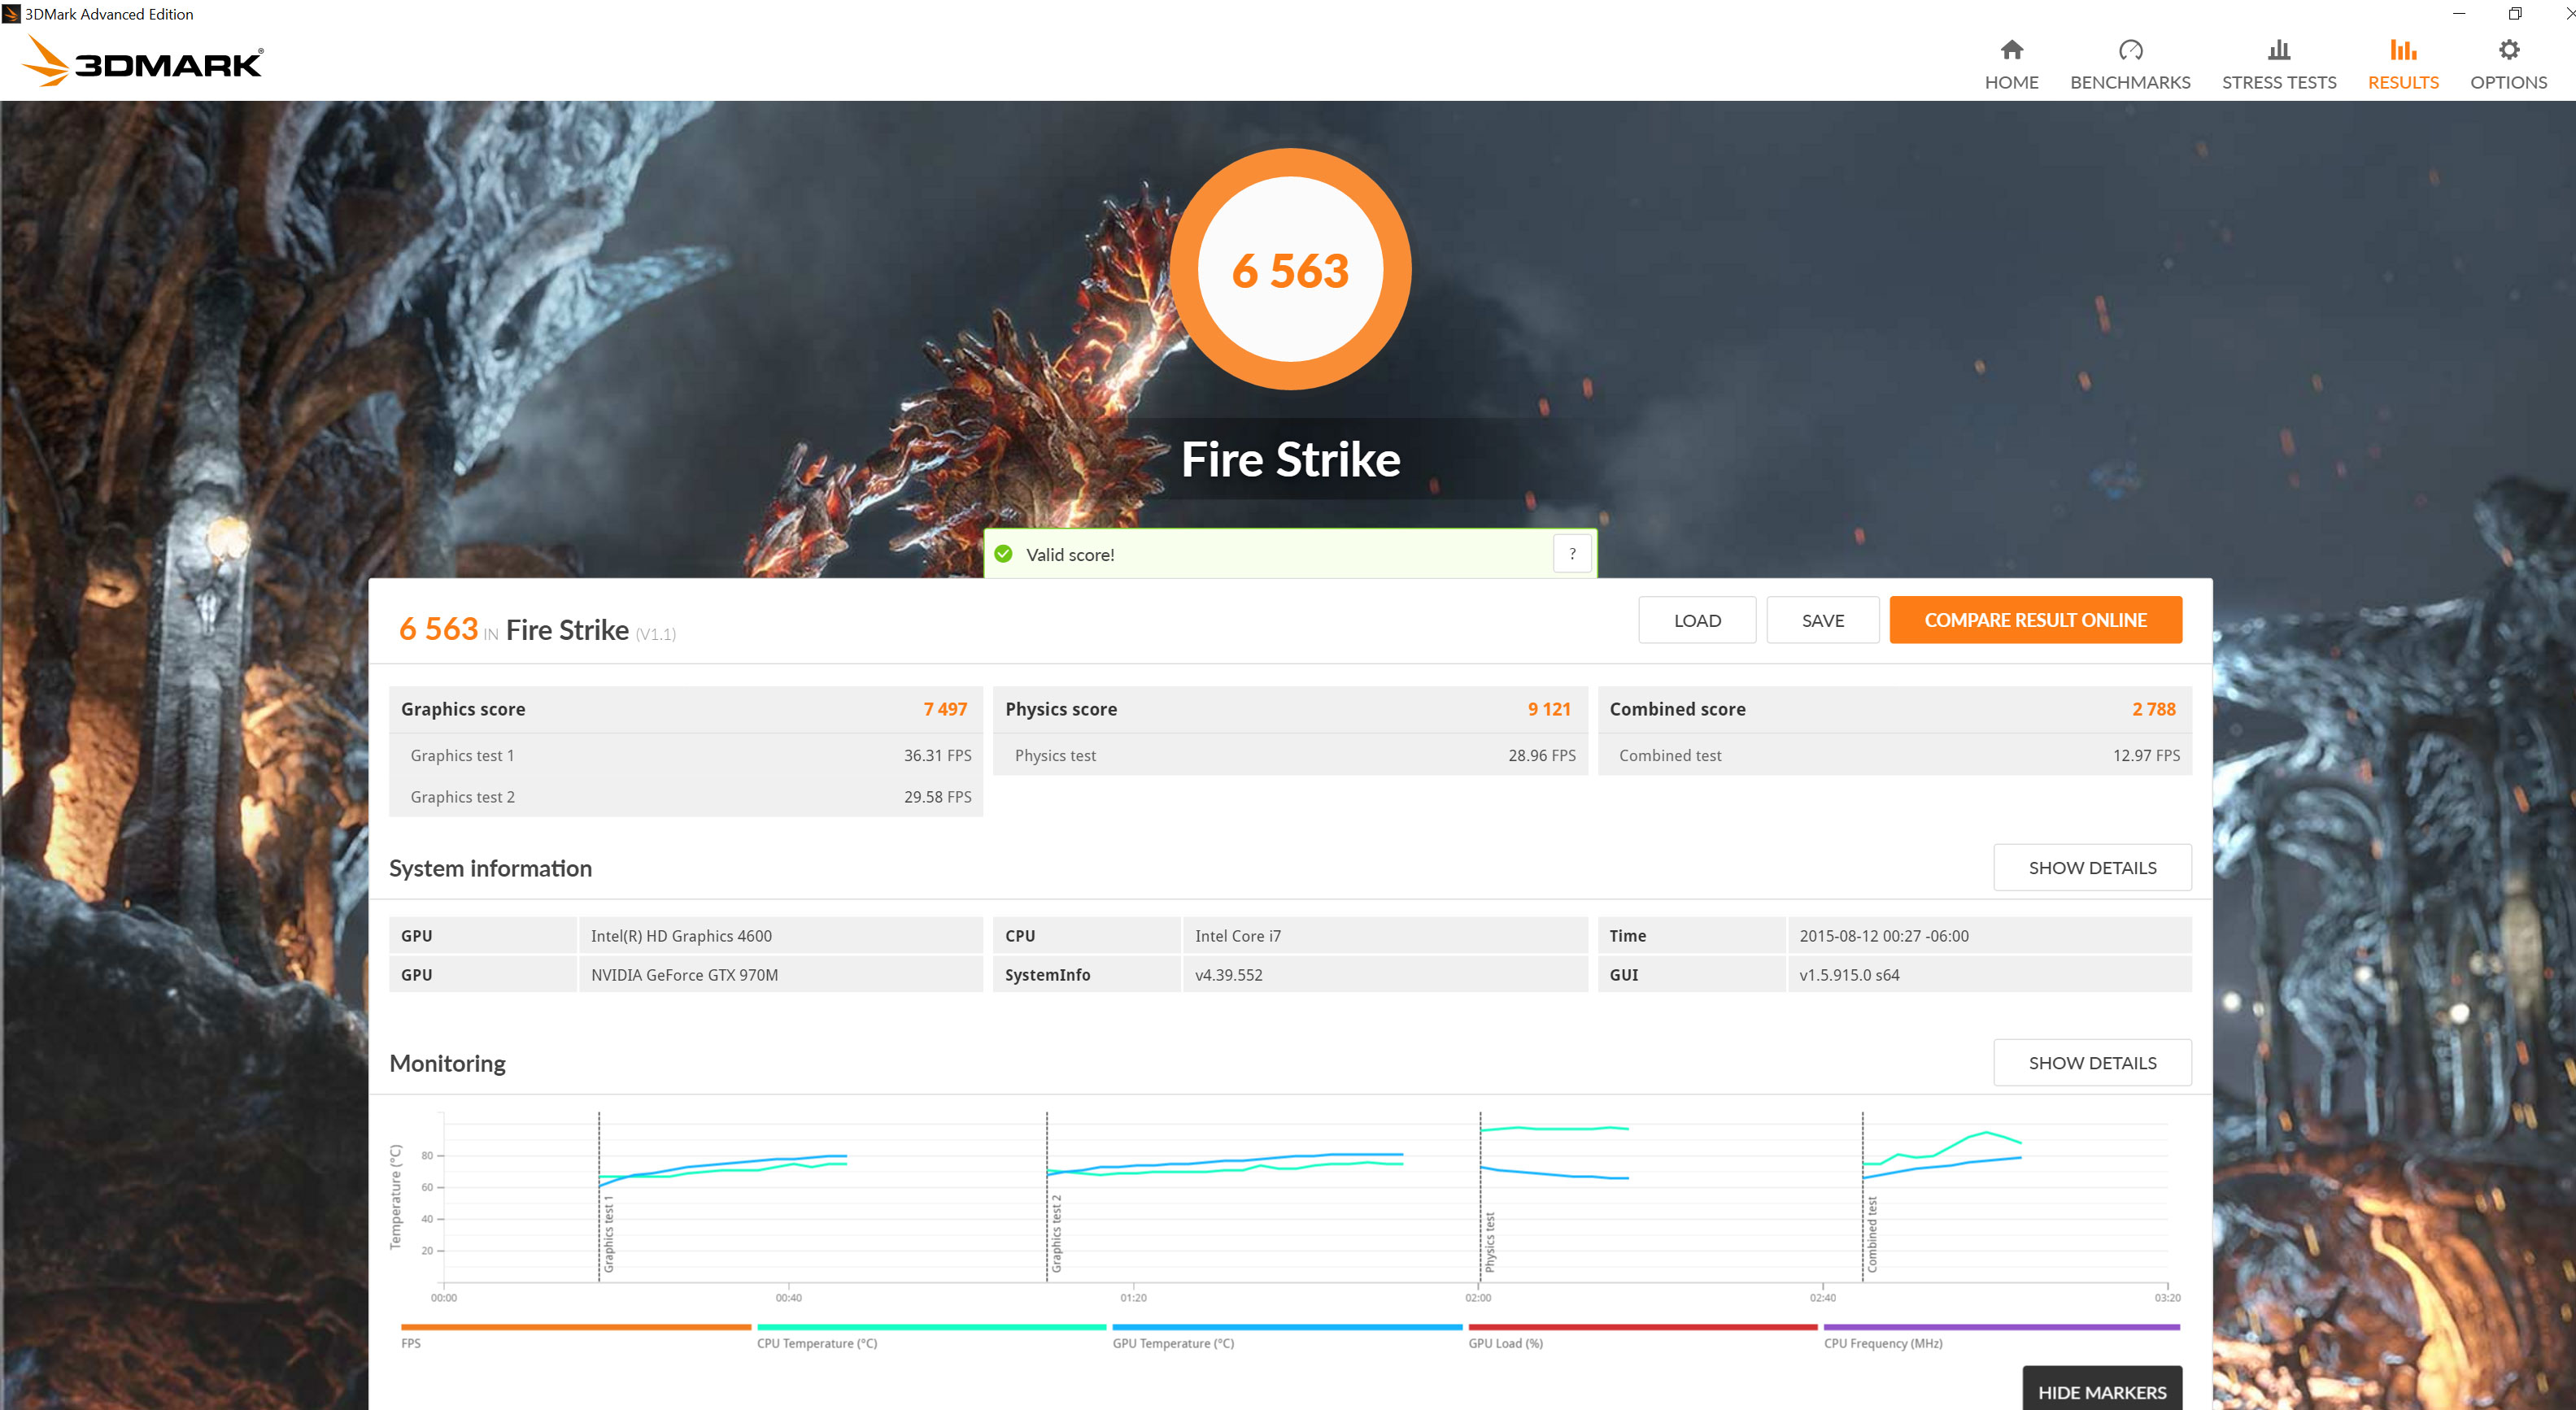Go to the BENCHMARKS tab
The image size is (2576, 1410).
click(x=2130, y=65)
